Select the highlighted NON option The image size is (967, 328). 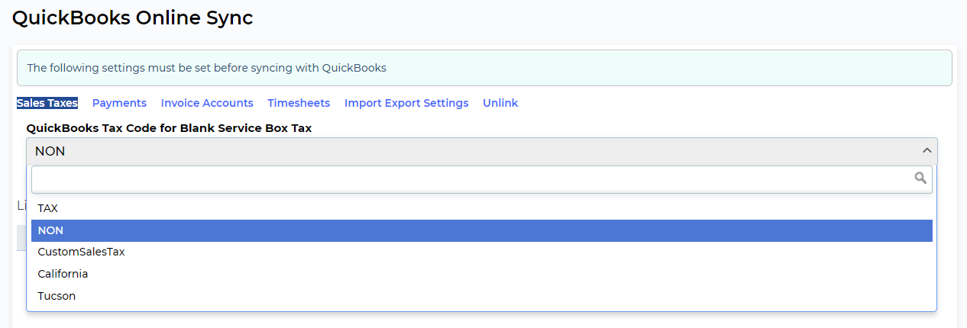[482, 230]
